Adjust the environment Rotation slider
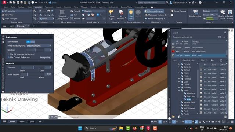235x132 pixels. (x=35, y=50)
